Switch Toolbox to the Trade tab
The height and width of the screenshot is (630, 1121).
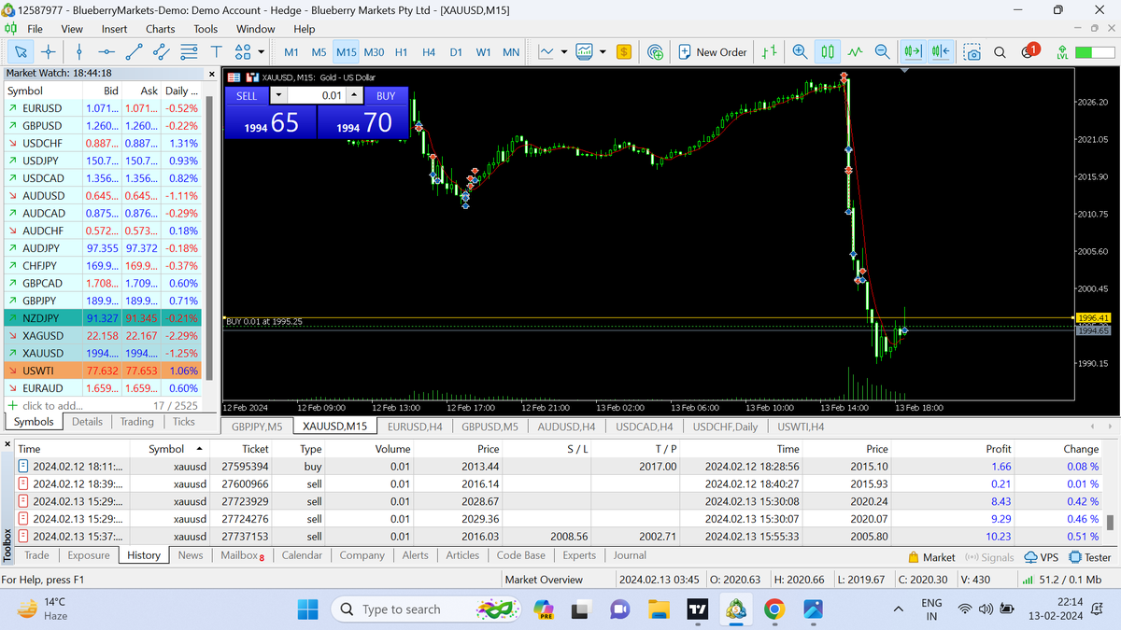pyautogui.click(x=37, y=555)
